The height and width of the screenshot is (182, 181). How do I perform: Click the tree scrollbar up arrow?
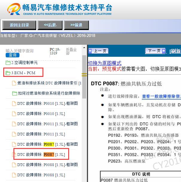(84, 47)
